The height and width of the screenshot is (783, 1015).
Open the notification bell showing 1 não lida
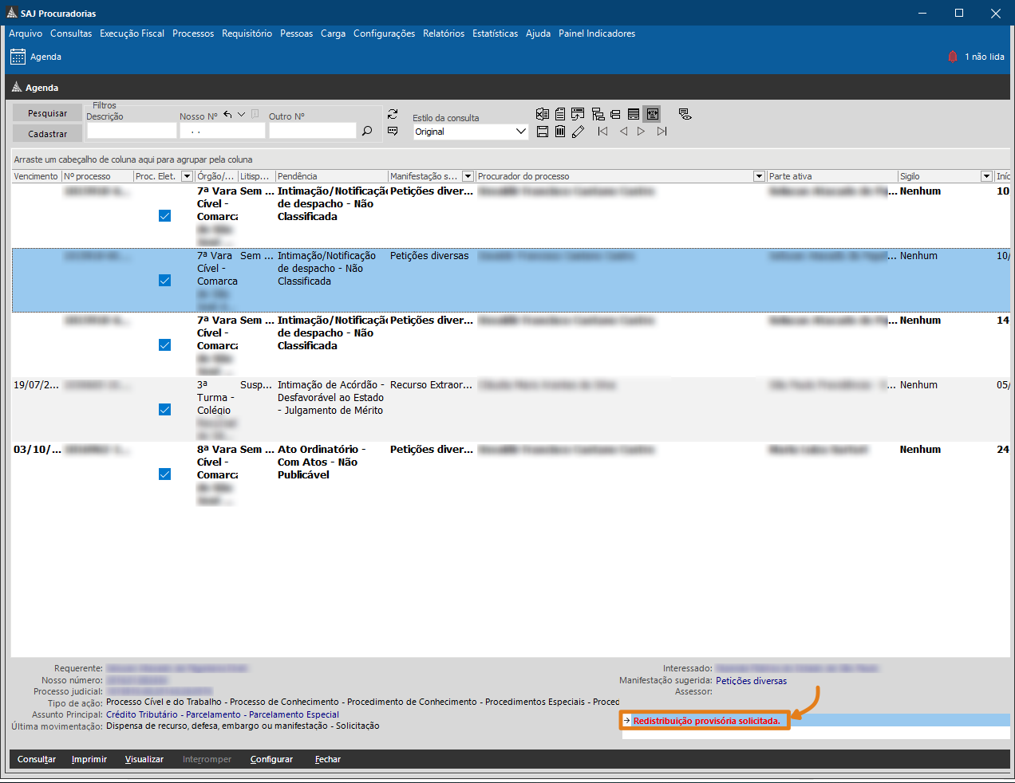tap(953, 57)
